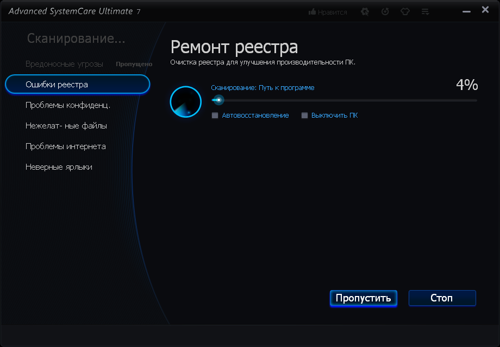The height and width of the screenshot is (347, 500).
Task: Click the Сканирование: Путь к программе status text
Action: pos(262,87)
